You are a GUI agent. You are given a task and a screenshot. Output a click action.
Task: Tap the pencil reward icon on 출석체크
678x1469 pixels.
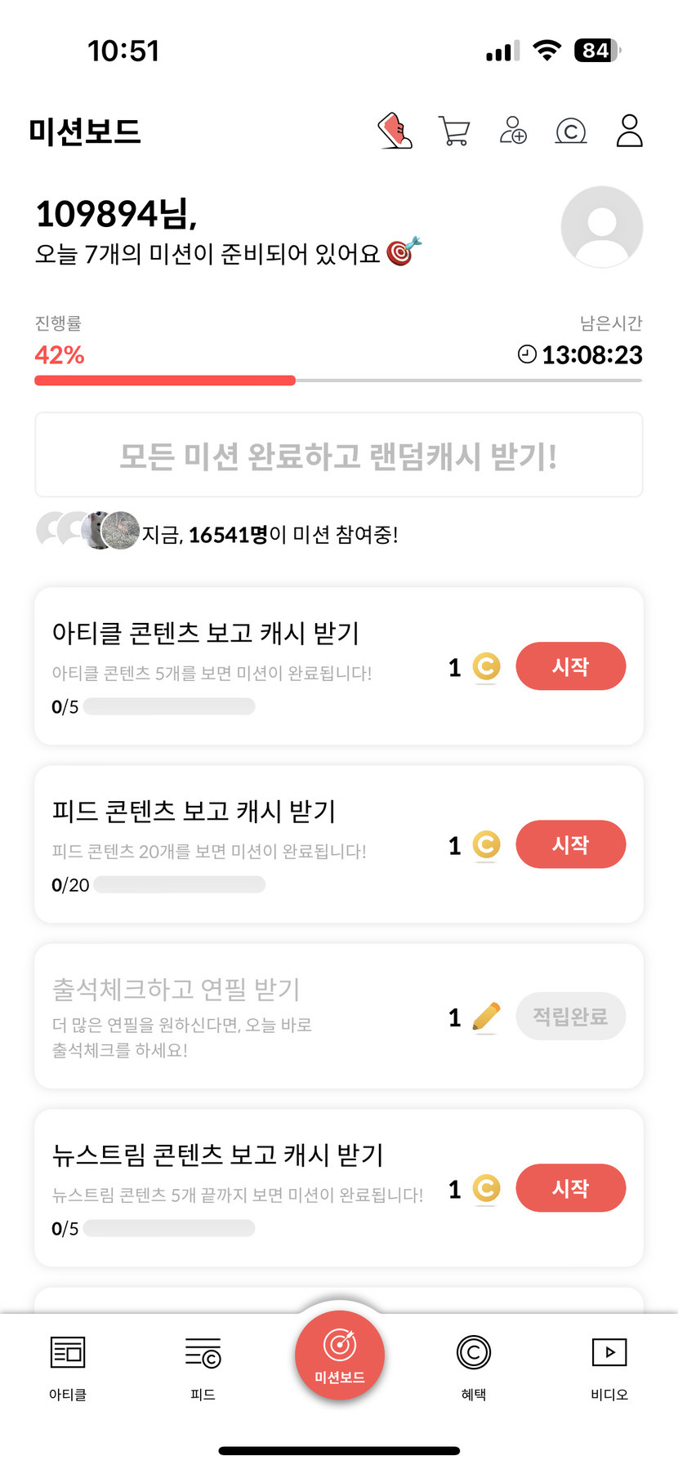pos(486,1017)
